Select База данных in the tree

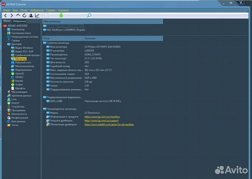(x=16, y=121)
